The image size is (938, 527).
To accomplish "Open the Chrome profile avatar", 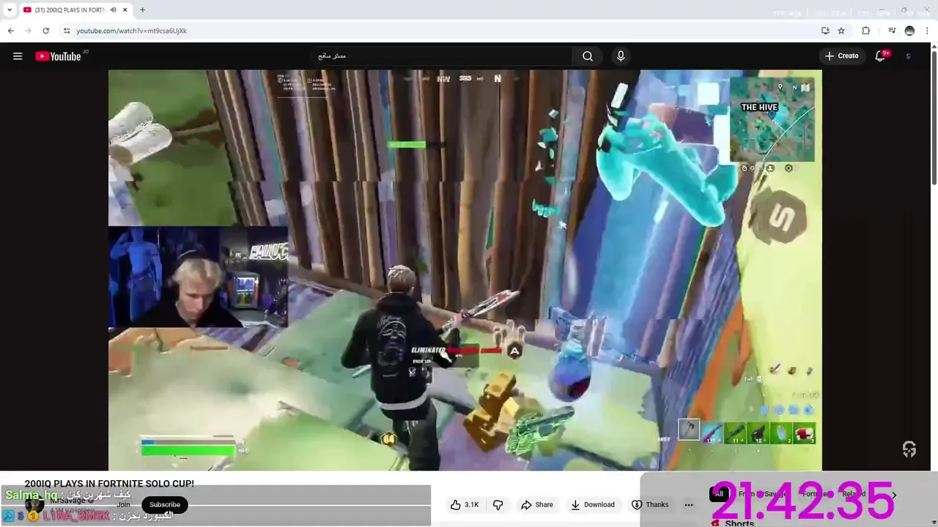I will pos(909,31).
